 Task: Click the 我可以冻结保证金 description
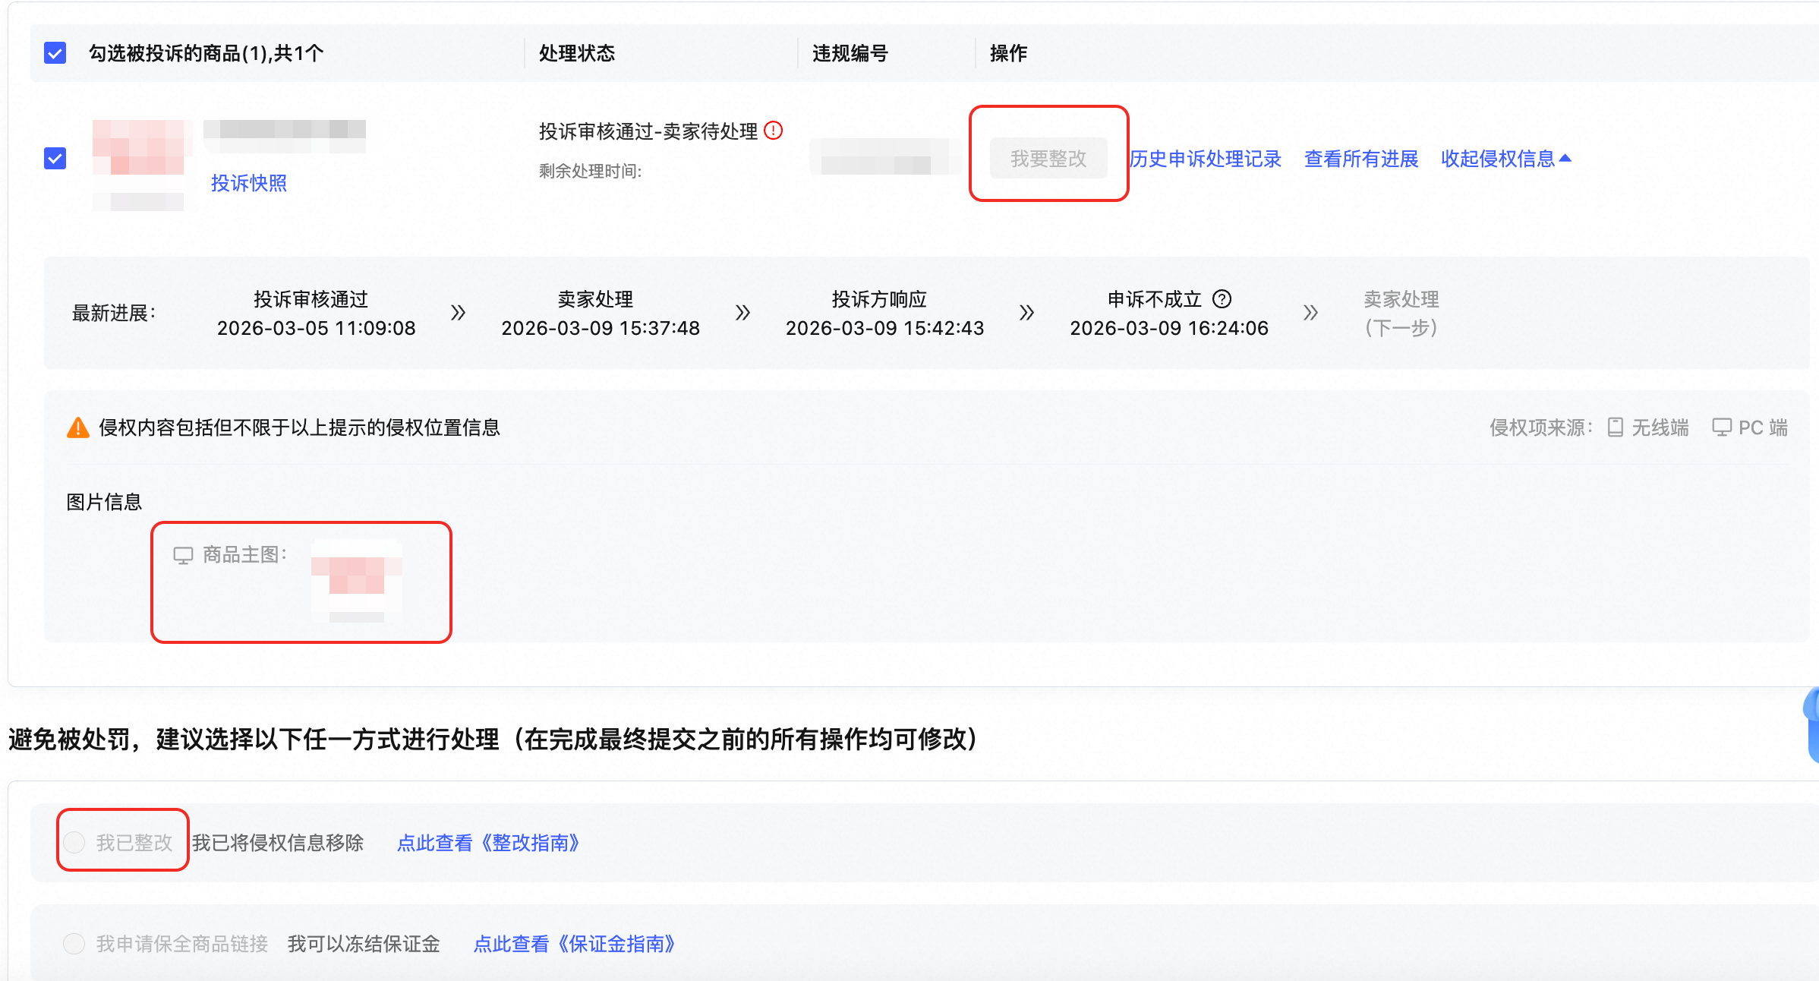(x=364, y=944)
